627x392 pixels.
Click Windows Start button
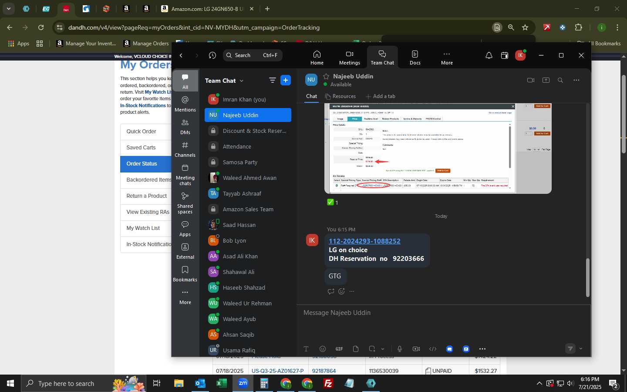10,383
